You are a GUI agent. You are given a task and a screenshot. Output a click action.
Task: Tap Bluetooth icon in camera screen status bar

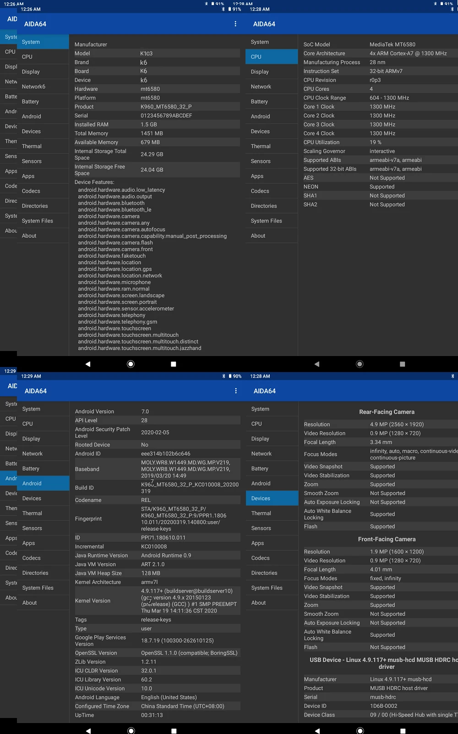[453, 376]
